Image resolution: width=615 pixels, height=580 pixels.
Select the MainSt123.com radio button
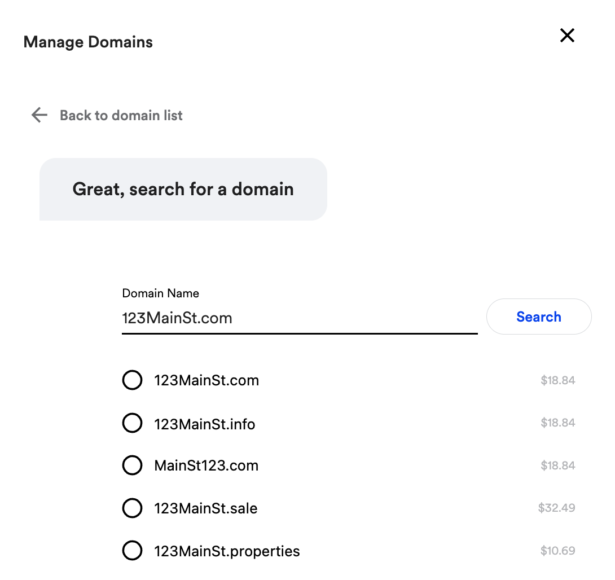coord(132,465)
